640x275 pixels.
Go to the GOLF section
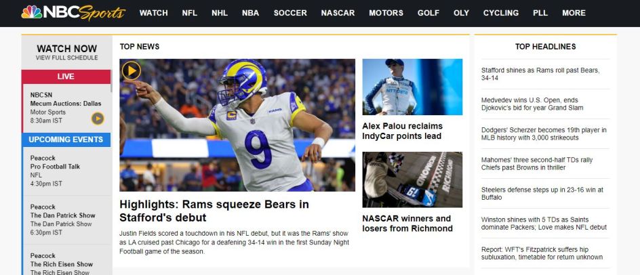click(428, 13)
